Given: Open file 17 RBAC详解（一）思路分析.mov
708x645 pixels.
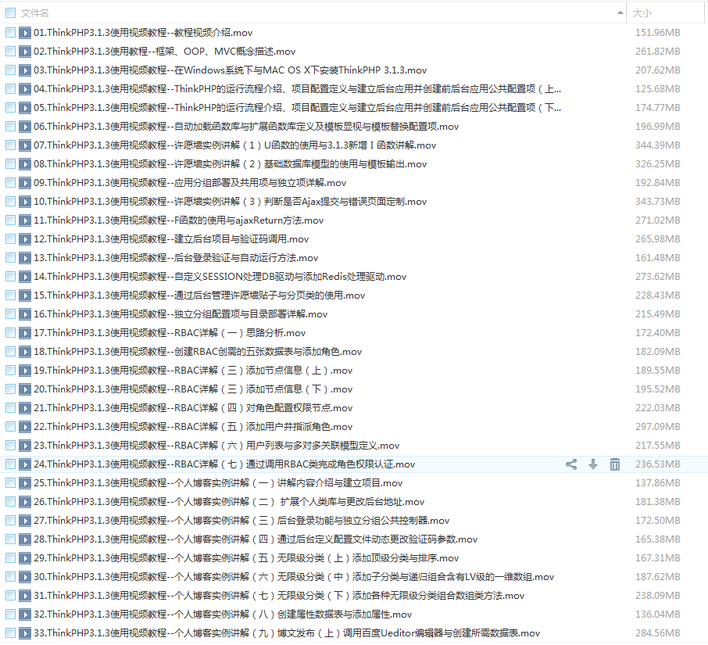Looking at the screenshot, I should [x=170, y=333].
